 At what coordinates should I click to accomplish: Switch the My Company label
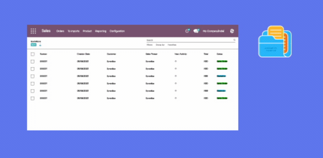pos(213,31)
